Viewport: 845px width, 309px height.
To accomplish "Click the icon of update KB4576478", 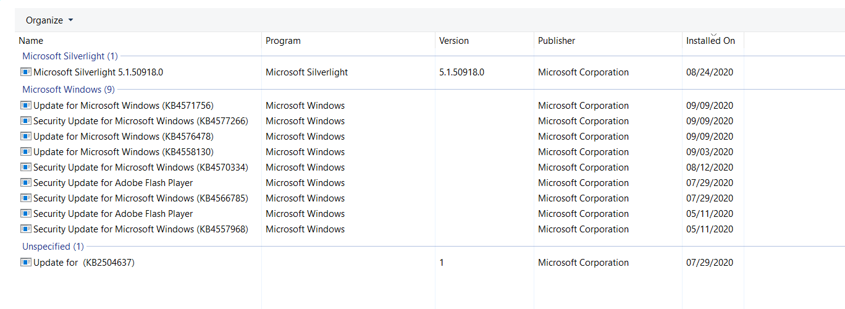I will pyautogui.click(x=26, y=137).
